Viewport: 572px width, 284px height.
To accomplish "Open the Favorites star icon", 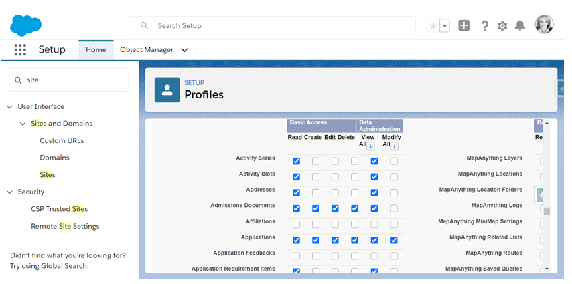I will point(433,26).
